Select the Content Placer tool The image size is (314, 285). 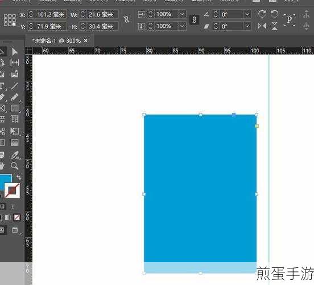pyautogui.click(x=15, y=74)
